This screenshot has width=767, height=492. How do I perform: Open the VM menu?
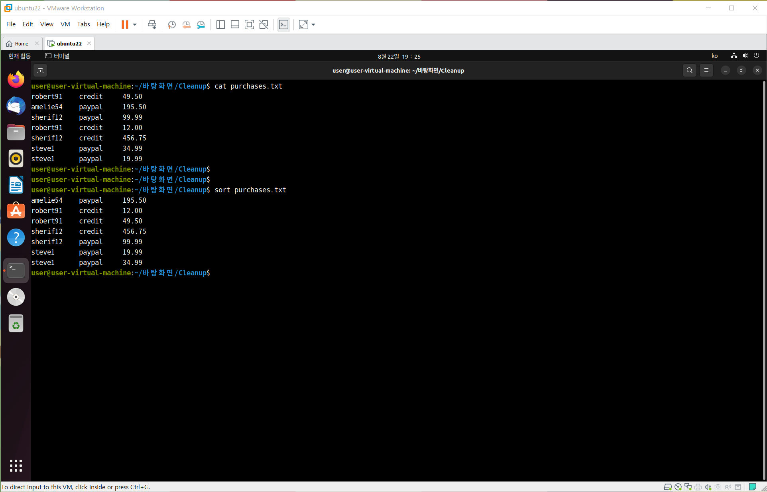click(x=65, y=24)
